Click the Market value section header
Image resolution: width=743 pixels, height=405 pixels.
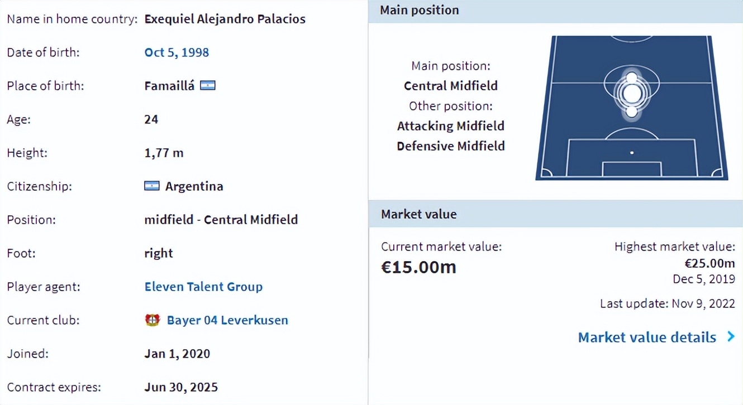coord(419,214)
